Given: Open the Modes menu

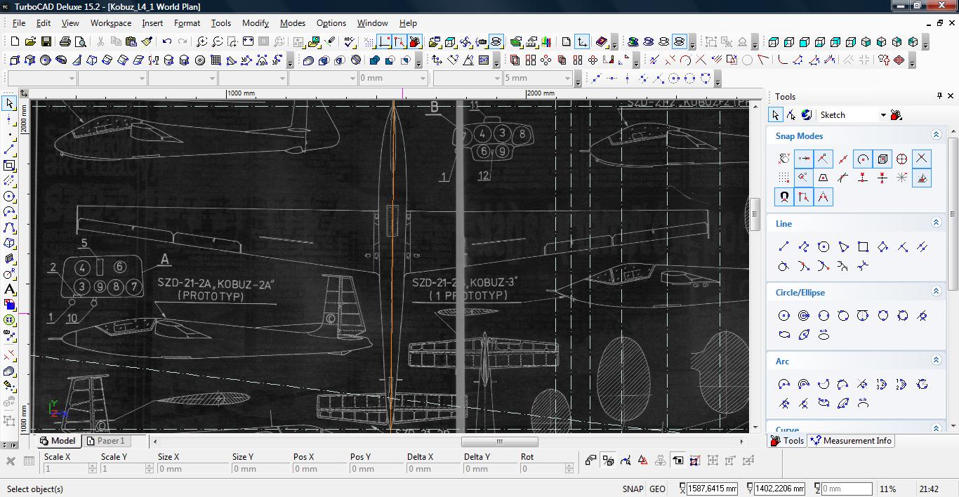Looking at the screenshot, I should 292,23.
